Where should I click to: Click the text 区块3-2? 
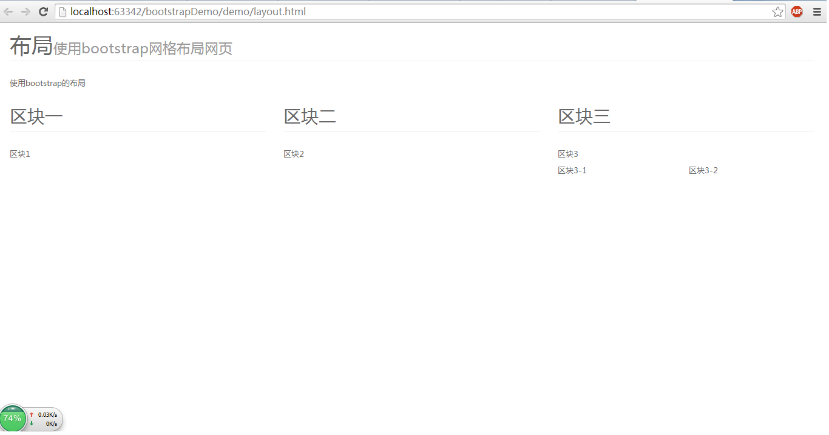click(703, 170)
